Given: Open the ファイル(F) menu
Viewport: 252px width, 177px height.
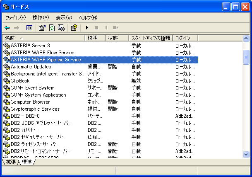Looking at the screenshot, I should [15, 18].
